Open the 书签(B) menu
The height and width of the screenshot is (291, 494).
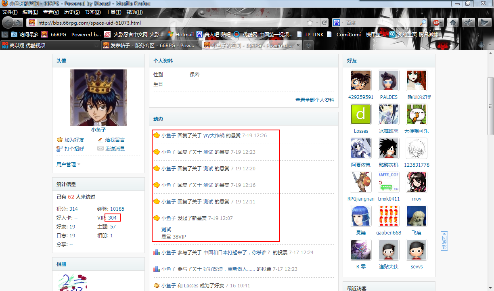93,12
